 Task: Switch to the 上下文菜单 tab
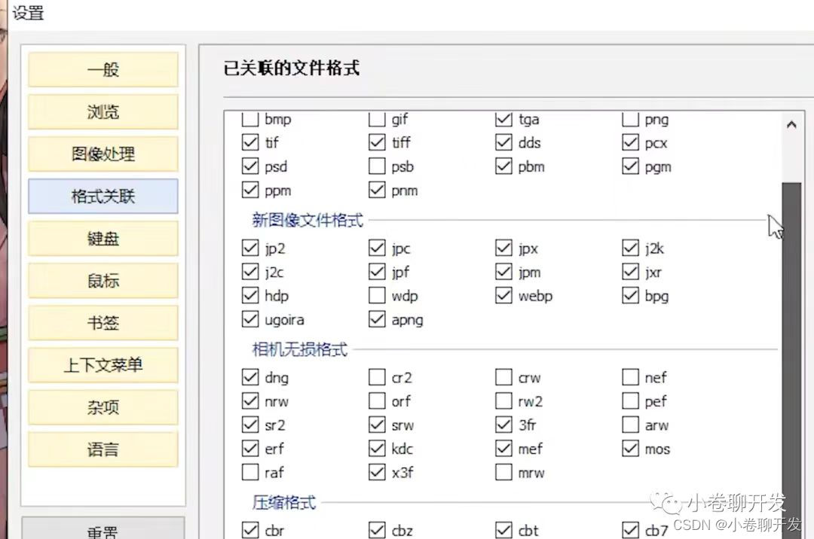coord(103,365)
